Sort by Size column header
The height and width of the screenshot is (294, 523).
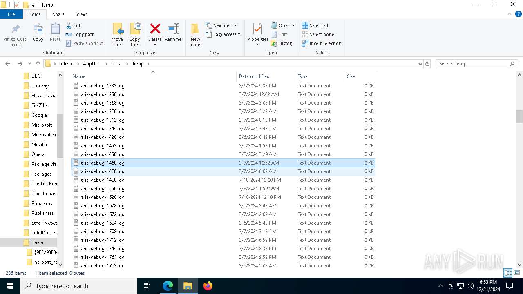click(x=360, y=76)
